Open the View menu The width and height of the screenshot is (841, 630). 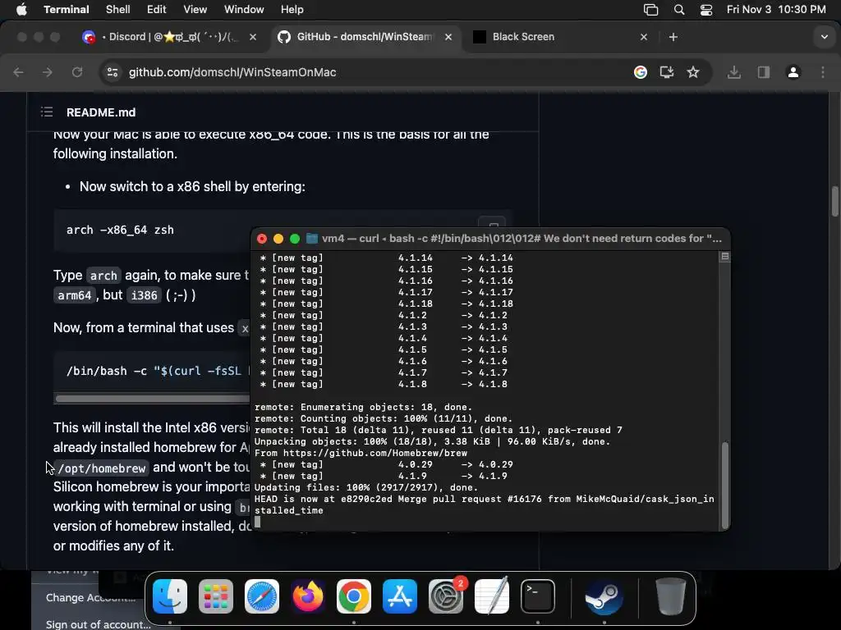(x=195, y=10)
